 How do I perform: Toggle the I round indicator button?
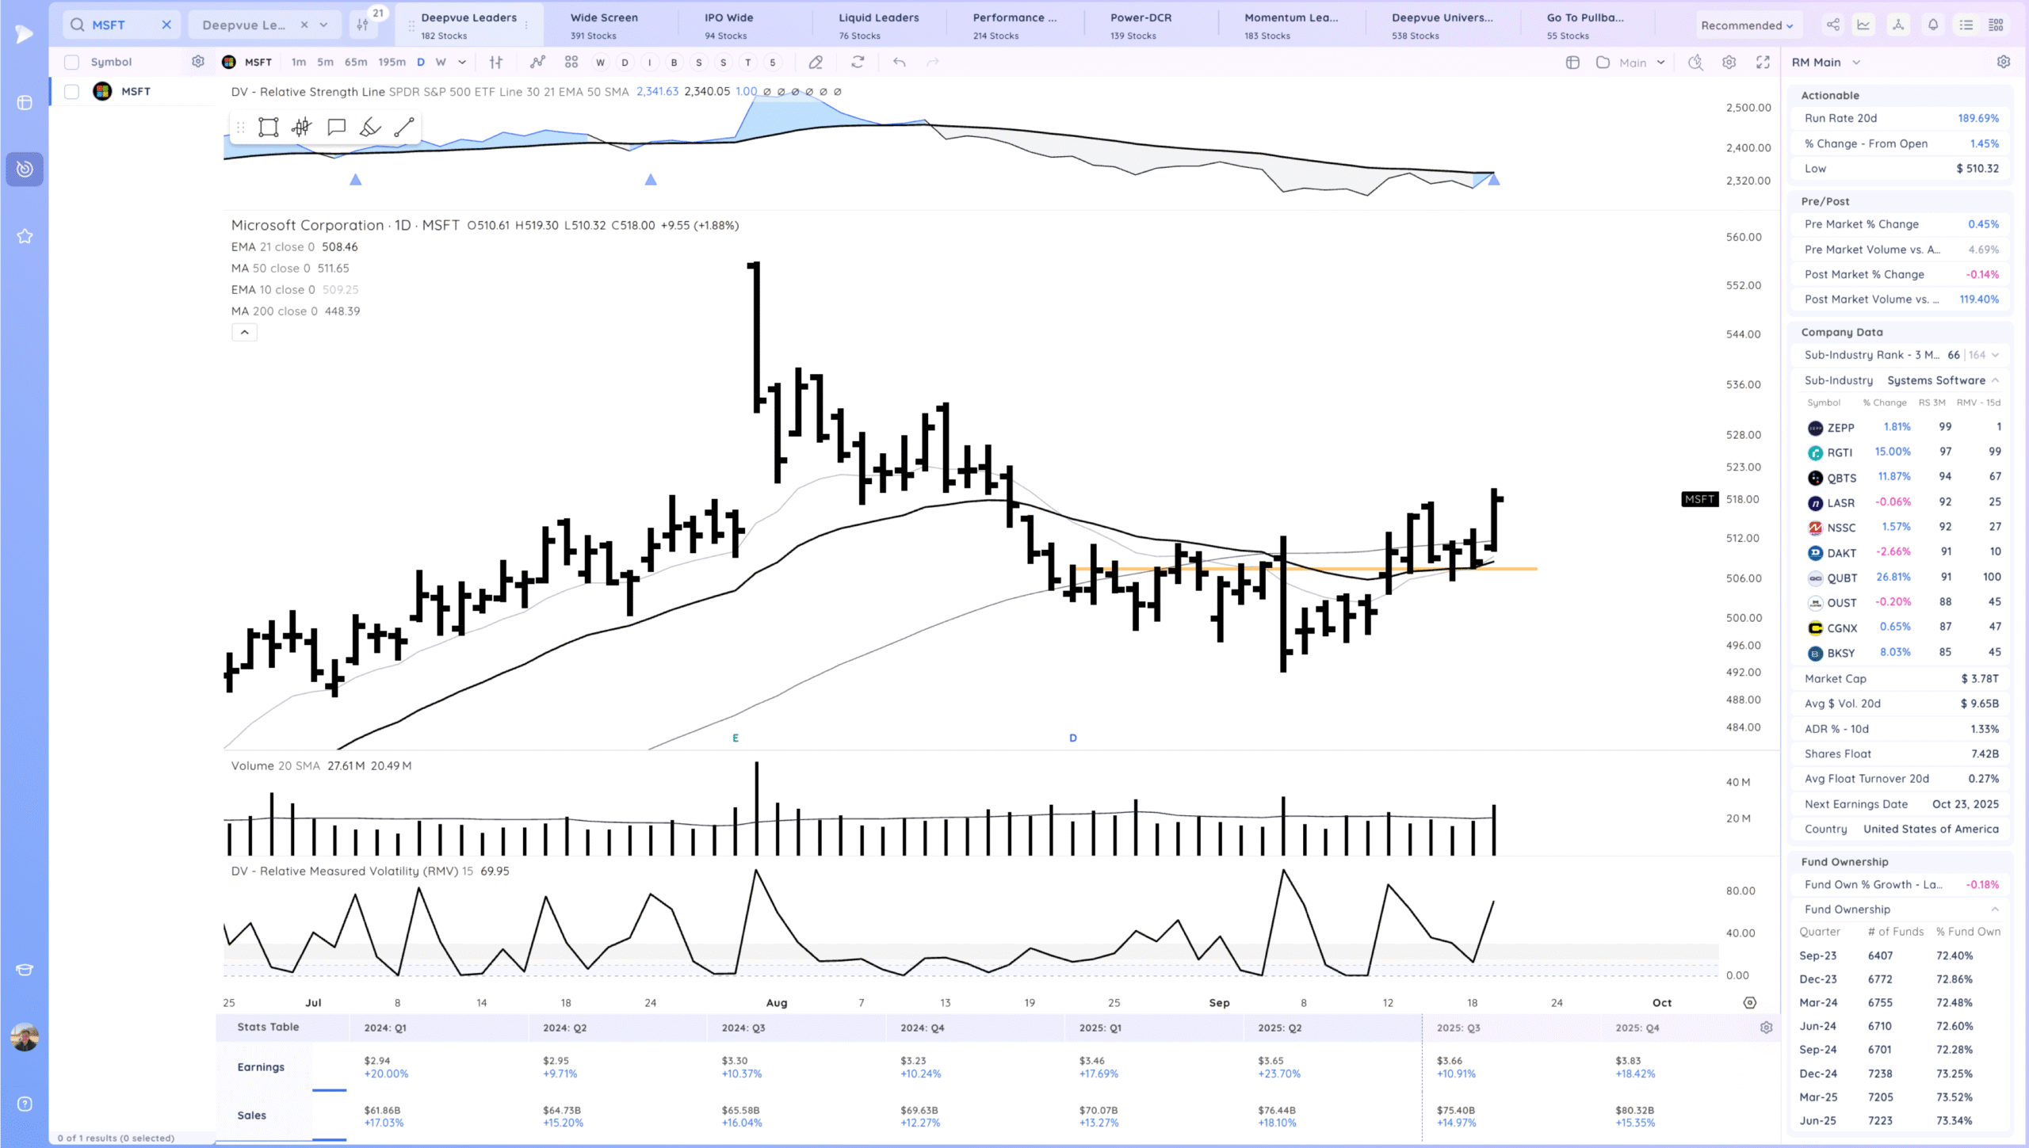(x=649, y=62)
